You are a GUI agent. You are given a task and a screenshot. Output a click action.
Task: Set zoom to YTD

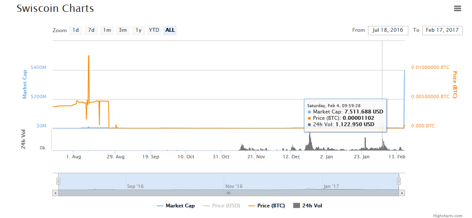(x=154, y=30)
